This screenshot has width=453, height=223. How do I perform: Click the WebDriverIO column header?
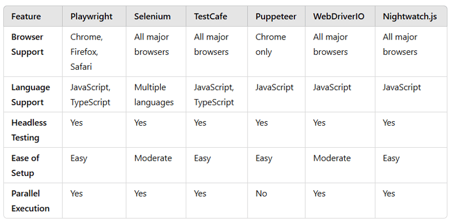(x=339, y=16)
